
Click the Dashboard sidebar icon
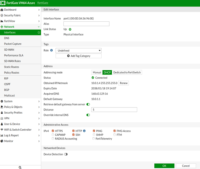[2, 10]
